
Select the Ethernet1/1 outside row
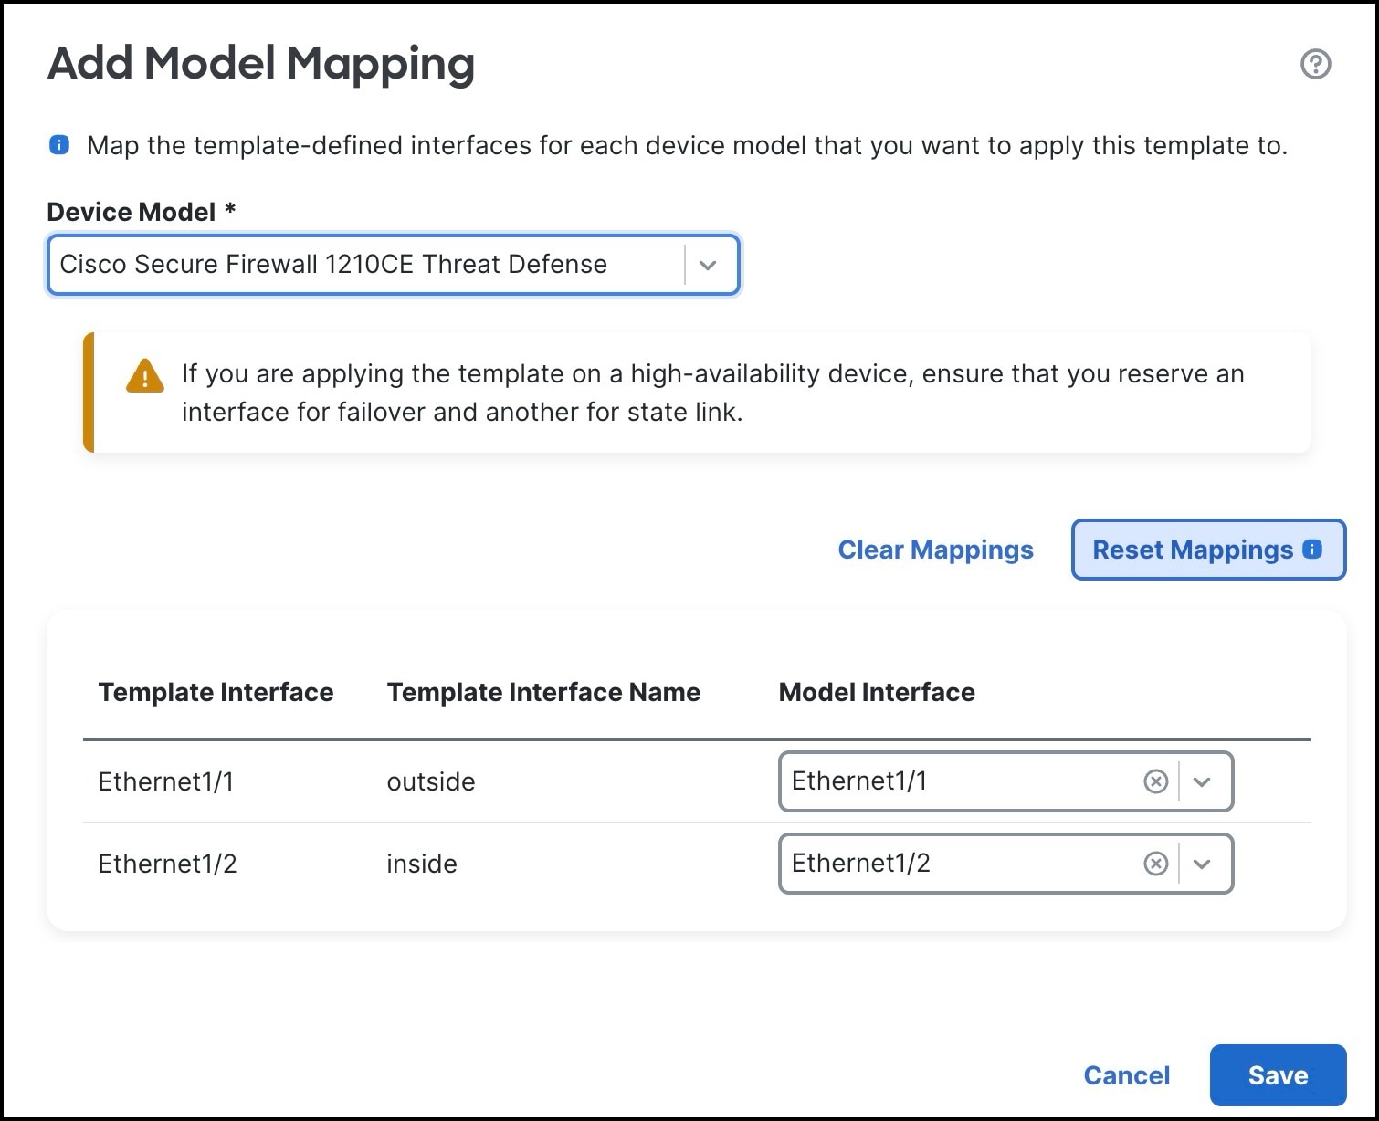[x=167, y=781]
